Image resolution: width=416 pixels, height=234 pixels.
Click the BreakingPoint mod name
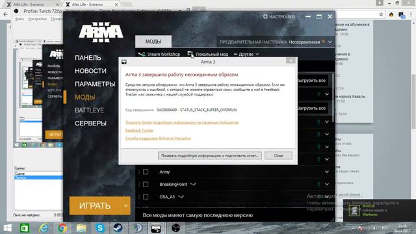tap(173, 184)
